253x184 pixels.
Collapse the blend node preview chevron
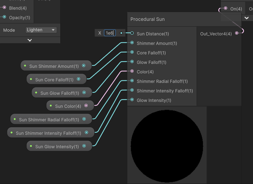tap(30, 40)
